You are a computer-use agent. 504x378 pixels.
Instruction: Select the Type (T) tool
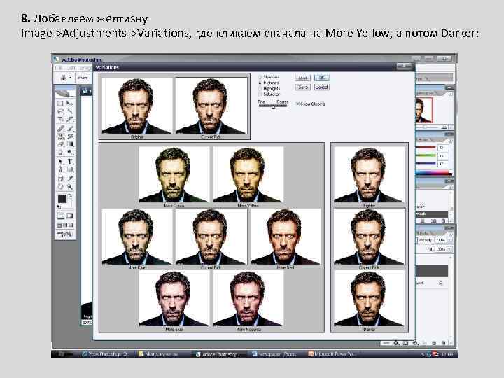(x=70, y=162)
